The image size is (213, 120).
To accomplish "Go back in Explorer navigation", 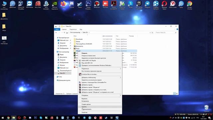I will [56, 33].
